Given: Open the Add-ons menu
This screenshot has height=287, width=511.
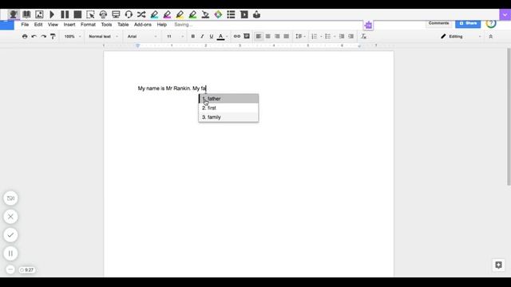Looking at the screenshot, I should tap(143, 25).
